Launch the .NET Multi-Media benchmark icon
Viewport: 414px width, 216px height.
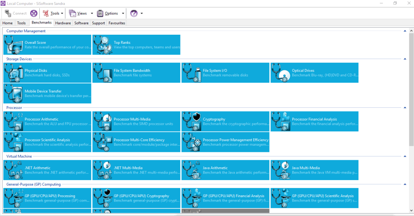[103, 170]
